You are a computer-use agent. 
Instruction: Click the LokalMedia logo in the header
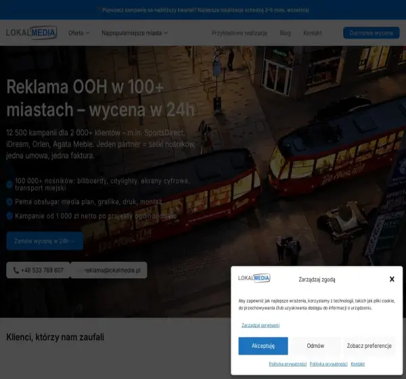click(x=31, y=32)
